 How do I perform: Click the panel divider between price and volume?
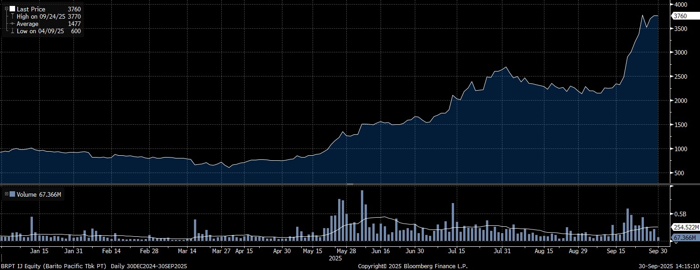350,184
